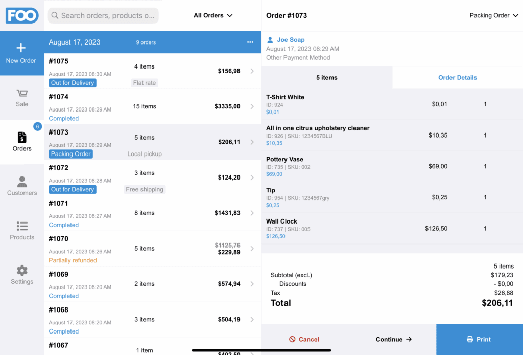The height and width of the screenshot is (355, 523).
Task: Open customer Joe Soap profile
Action: (291, 39)
